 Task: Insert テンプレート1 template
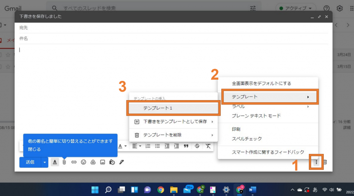(x=173, y=108)
